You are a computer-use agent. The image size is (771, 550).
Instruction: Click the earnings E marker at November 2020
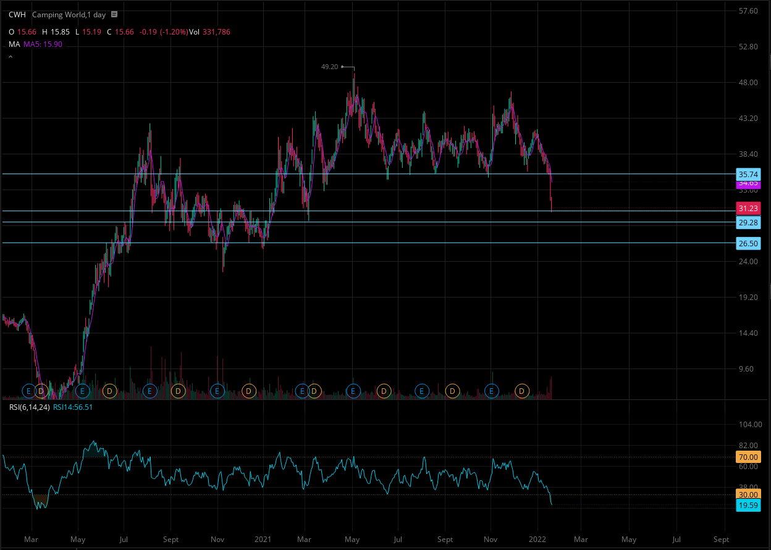(x=217, y=391)
